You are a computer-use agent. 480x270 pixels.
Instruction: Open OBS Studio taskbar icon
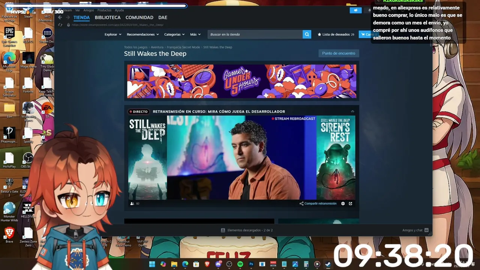(x=229, y=264)
